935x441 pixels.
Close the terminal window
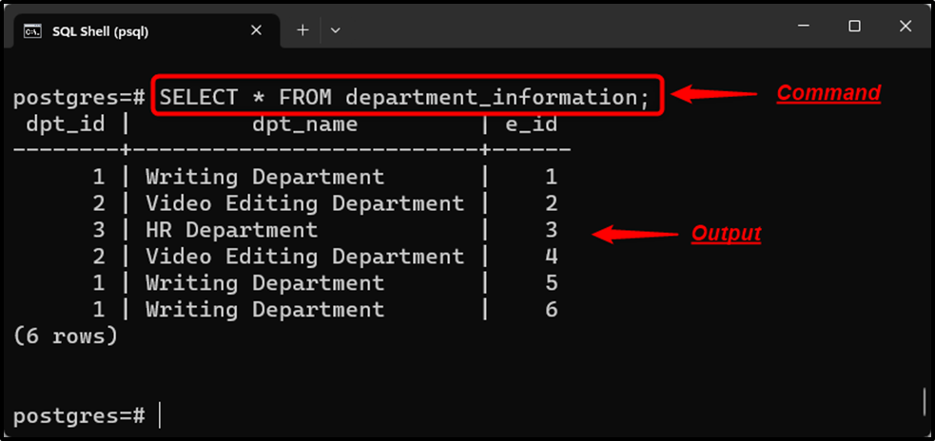(906, 27)
